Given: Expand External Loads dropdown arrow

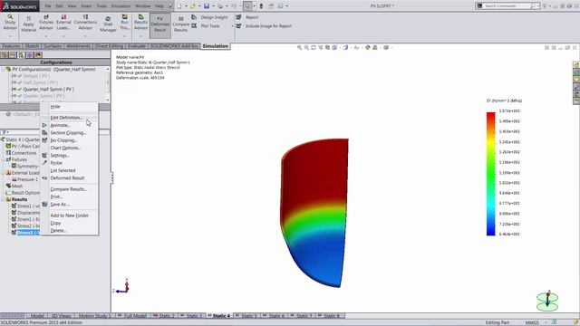Looking at the screenshot, I should click(63, 36).
